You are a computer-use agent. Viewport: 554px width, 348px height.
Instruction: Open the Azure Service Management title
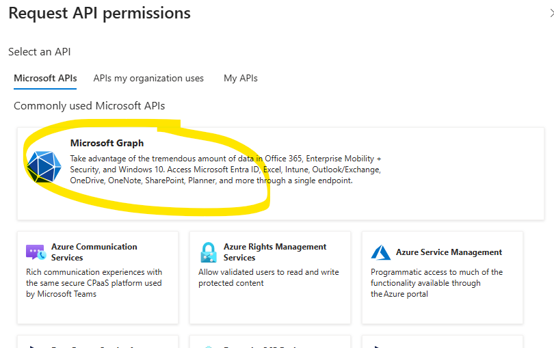(449, 252)
